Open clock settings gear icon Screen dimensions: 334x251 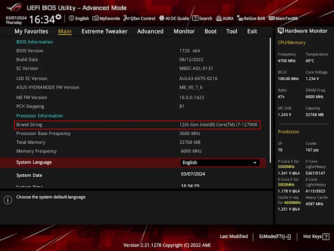58,17
